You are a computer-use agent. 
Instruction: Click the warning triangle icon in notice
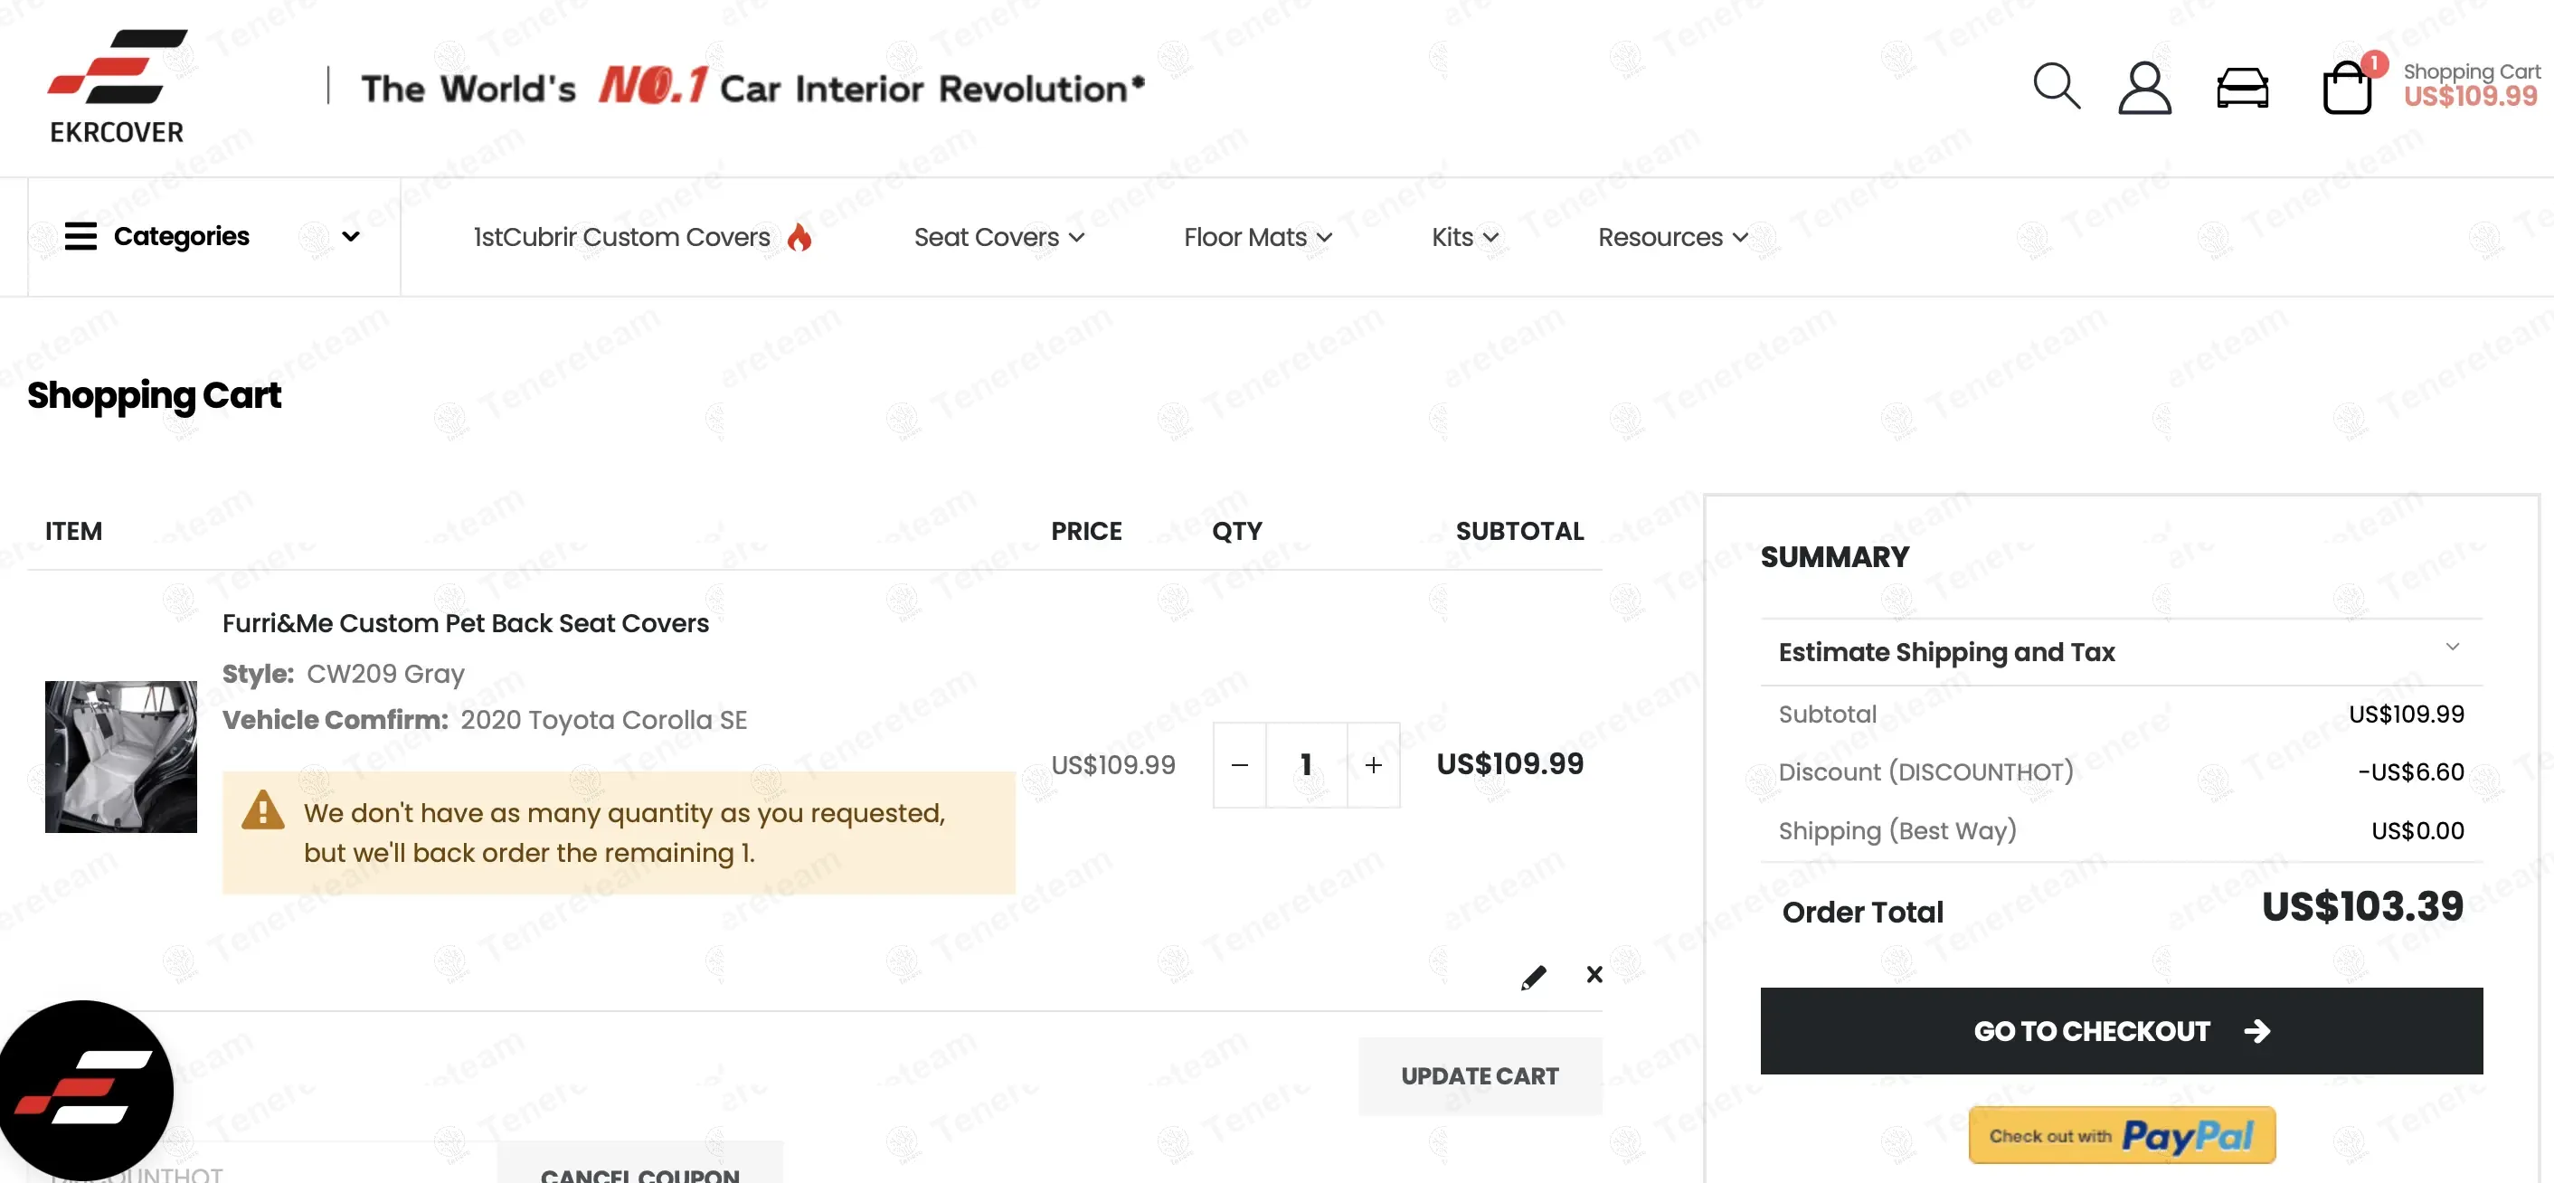[263, 810]
